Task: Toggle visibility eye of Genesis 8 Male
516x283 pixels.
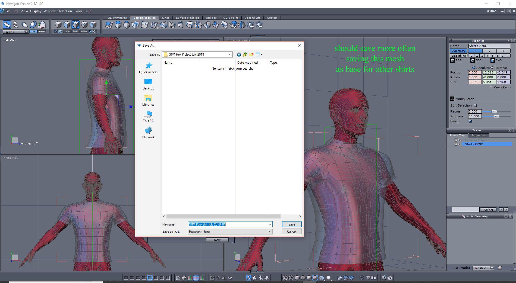Action: pyautogui.click(x=460, y=140)
